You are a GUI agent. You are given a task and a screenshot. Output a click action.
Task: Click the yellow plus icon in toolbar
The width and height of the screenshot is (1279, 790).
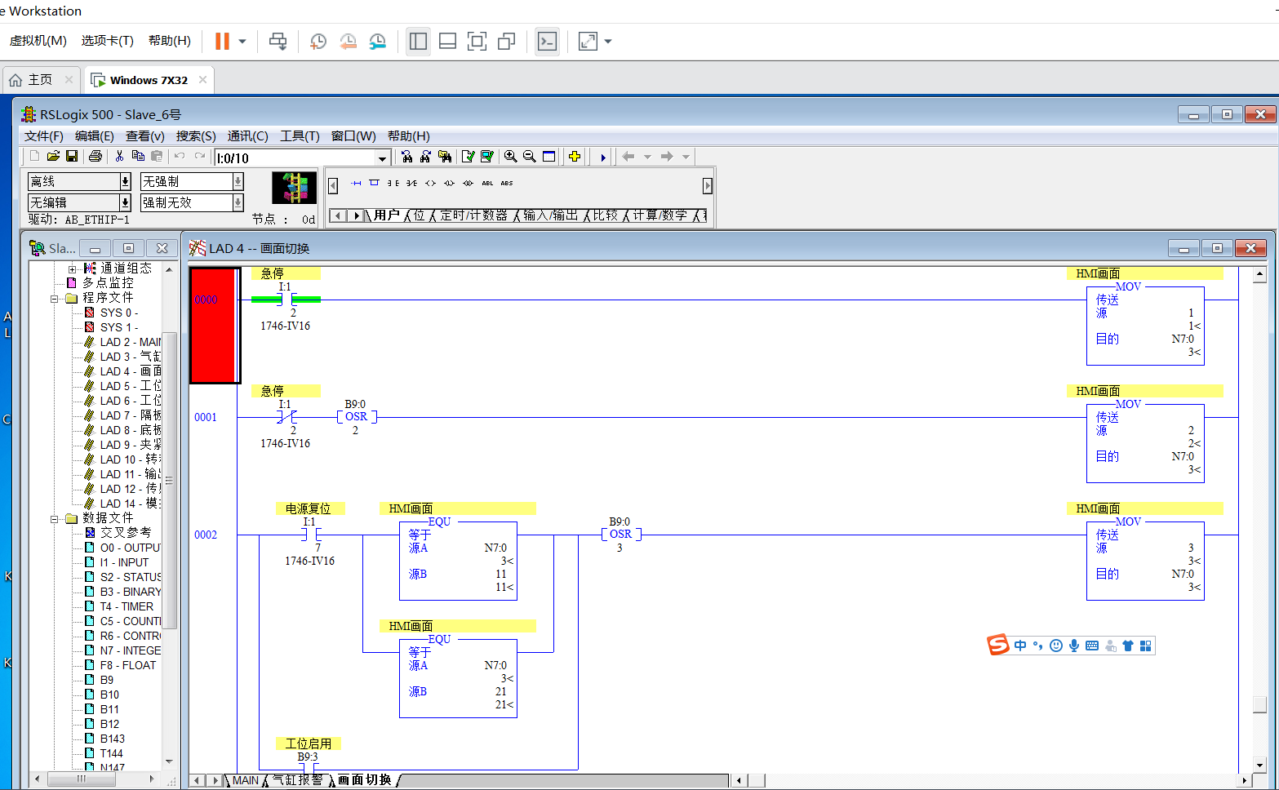point(575,157)
